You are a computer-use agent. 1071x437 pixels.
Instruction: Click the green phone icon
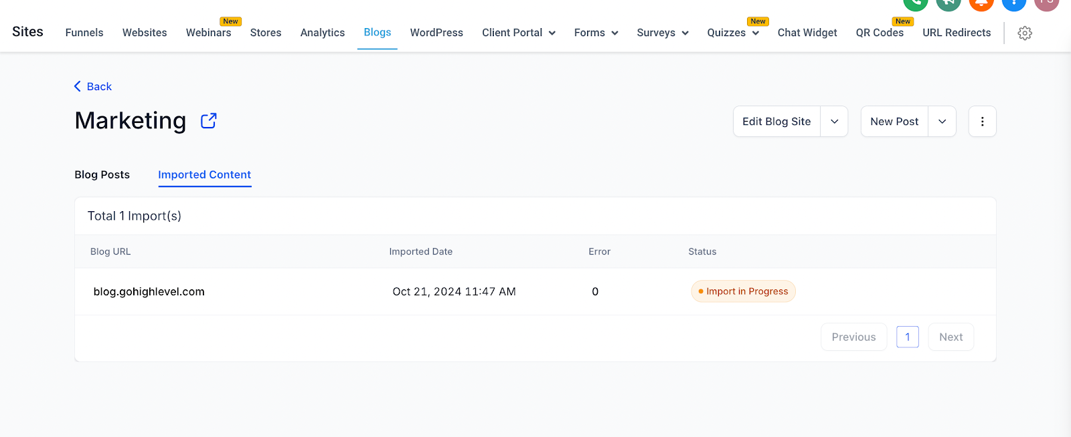[915, 3]
